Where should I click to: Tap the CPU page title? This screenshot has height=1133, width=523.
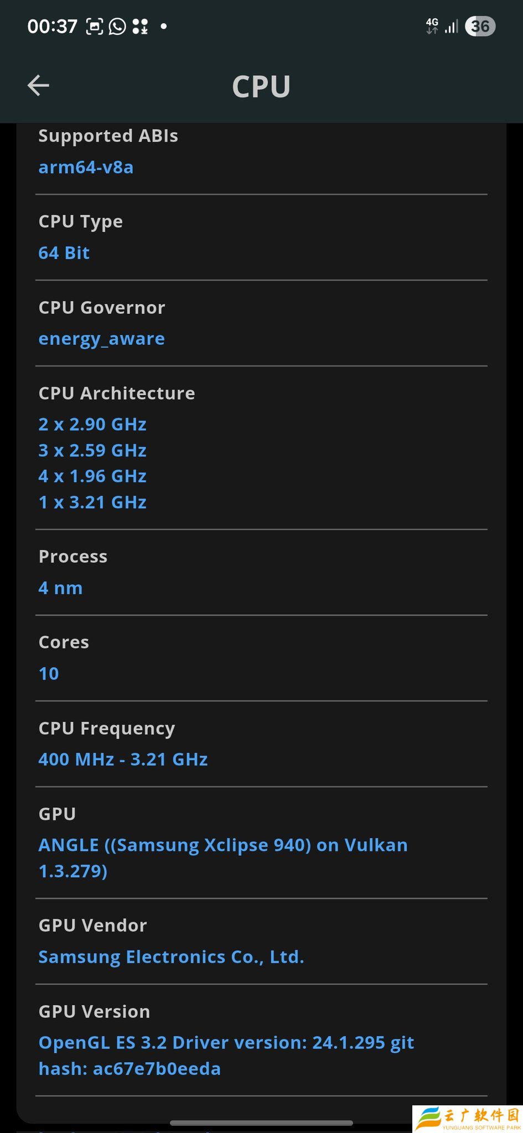tap(261, 86)
